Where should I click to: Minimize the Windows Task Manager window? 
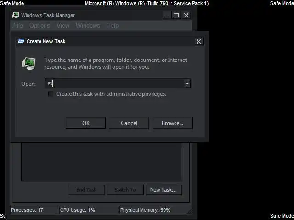[x=166, y=15]
